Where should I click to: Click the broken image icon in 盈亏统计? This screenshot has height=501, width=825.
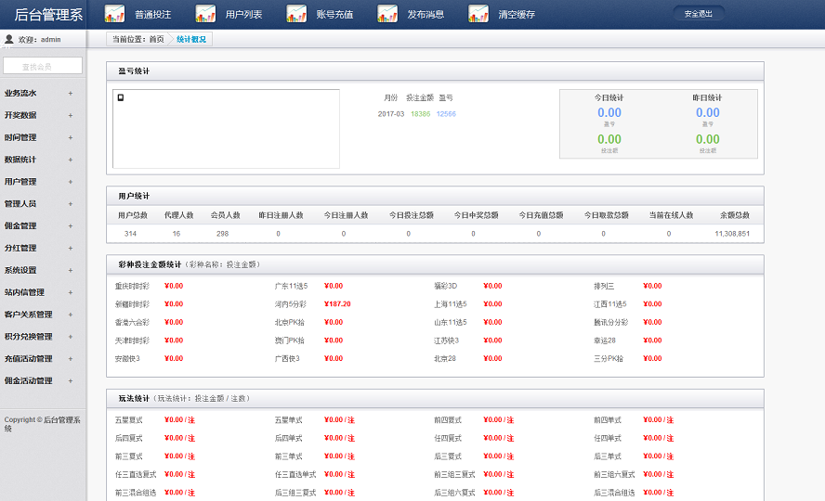[121, 97]
